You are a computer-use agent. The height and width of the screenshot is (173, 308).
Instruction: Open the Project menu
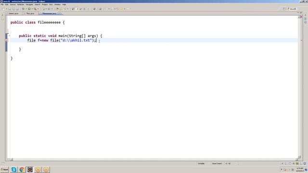point(45,4)
